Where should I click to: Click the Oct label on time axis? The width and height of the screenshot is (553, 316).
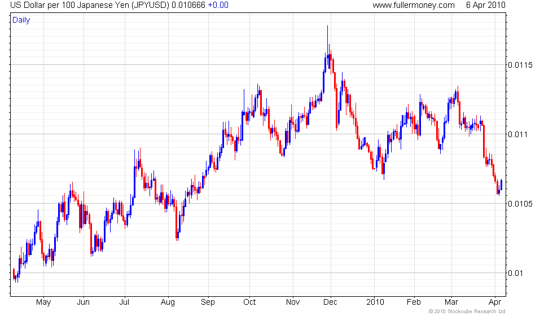pyautogui.click(x=249, y=302)
